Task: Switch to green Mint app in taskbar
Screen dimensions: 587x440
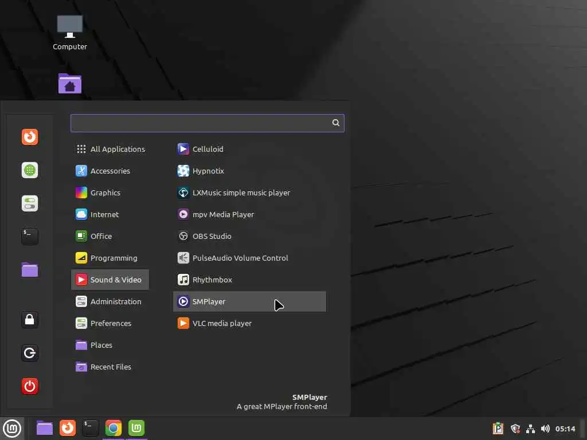Action: [x=136, y=428]
